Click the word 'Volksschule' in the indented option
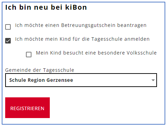This screenshot has width=167, height=126. click(142, 53)
